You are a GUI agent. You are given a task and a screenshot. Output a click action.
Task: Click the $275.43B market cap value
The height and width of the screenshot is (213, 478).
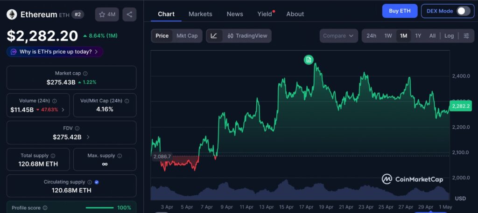61,82
